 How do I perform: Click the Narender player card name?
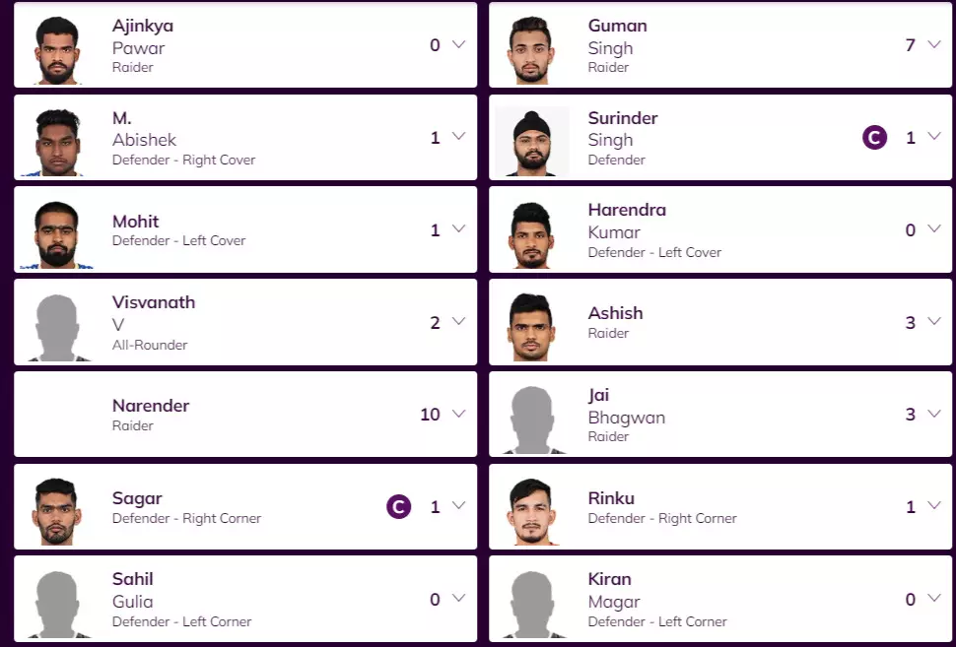click(151, 406)
